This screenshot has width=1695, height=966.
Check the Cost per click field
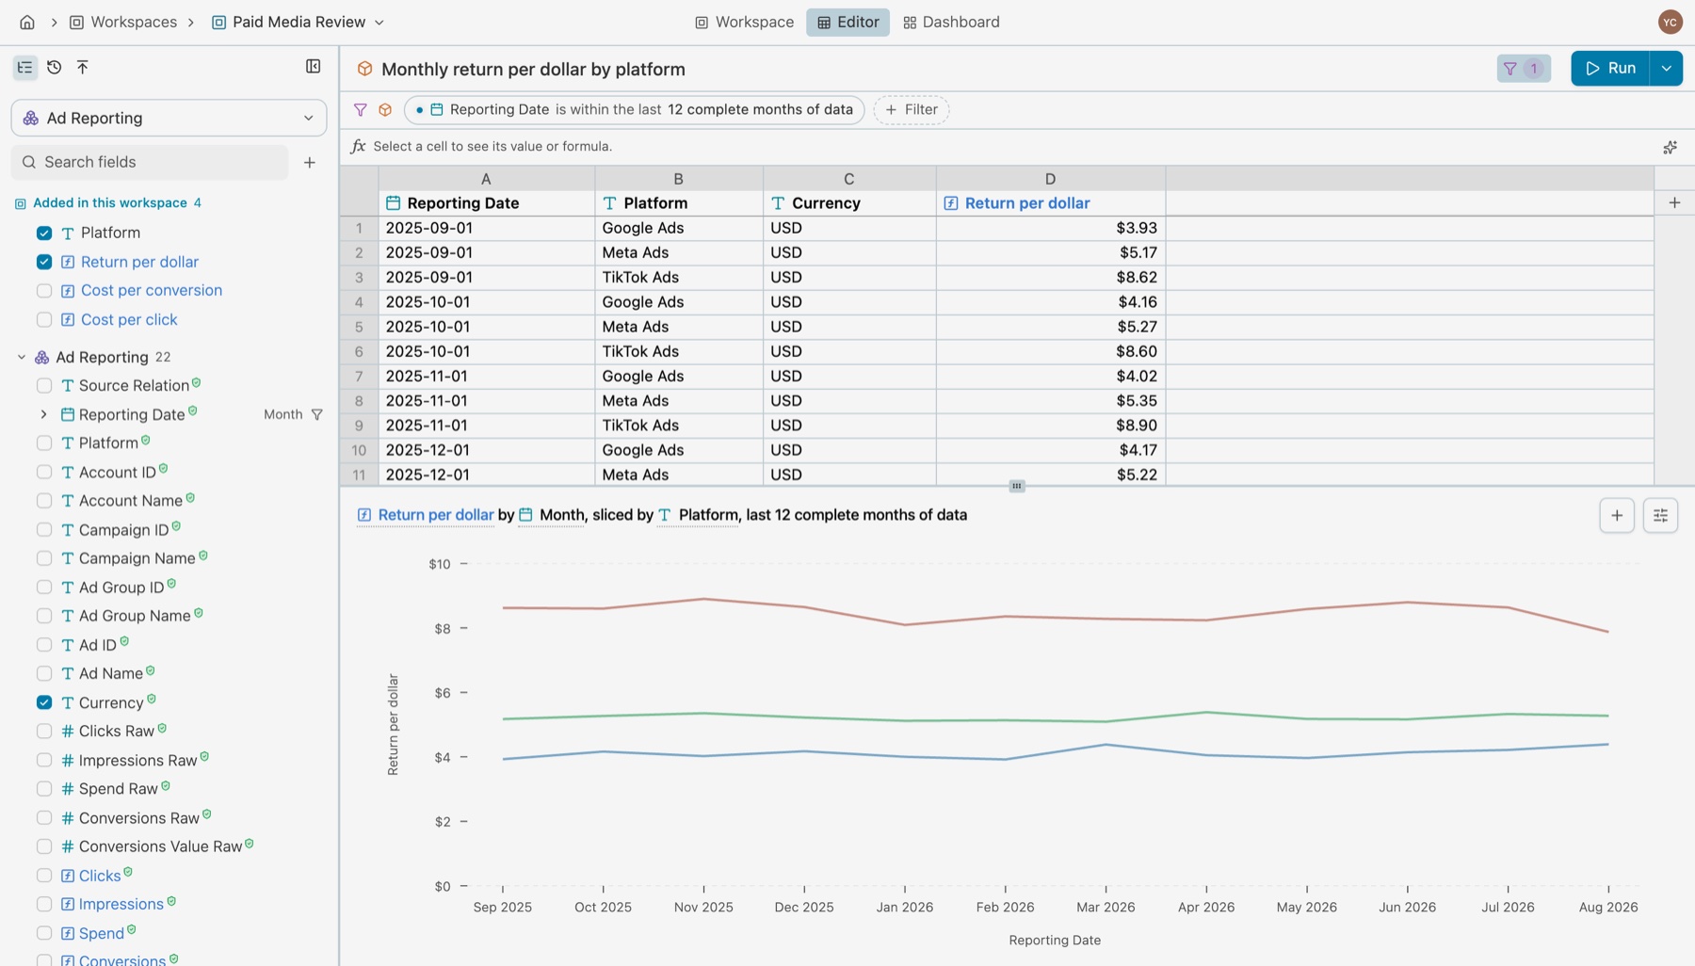44,320
